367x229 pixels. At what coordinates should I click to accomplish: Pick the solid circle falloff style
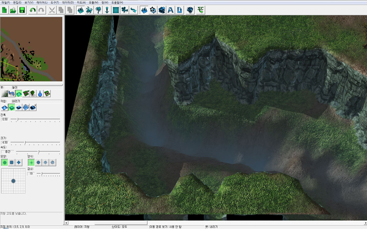[x=39, y=163]
